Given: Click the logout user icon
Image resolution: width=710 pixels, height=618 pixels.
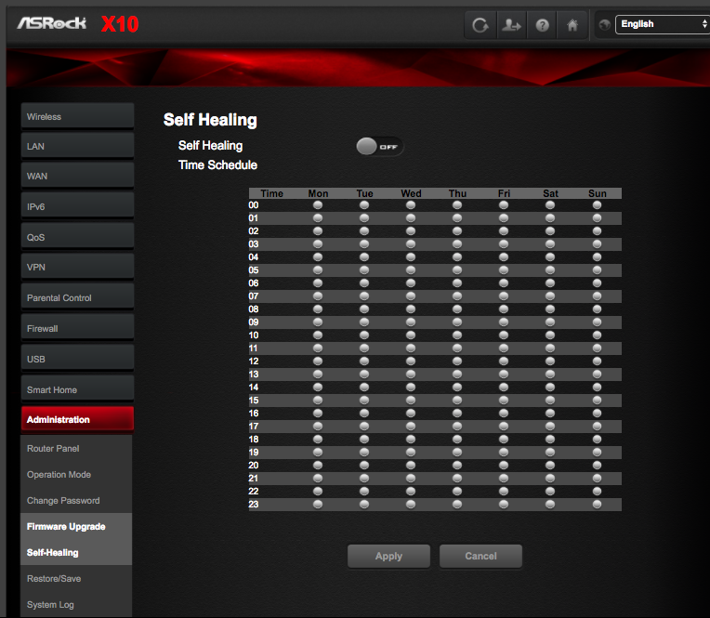Looking at the screenshot, I should [x=512, y=25].
